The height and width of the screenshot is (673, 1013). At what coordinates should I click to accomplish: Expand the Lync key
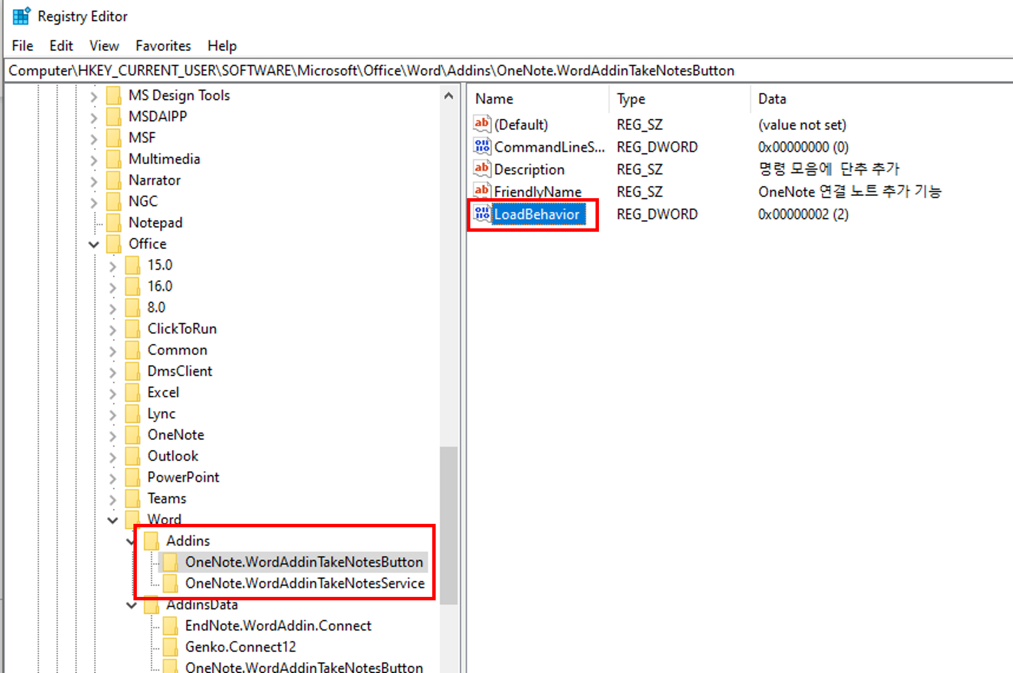[113, 415]
